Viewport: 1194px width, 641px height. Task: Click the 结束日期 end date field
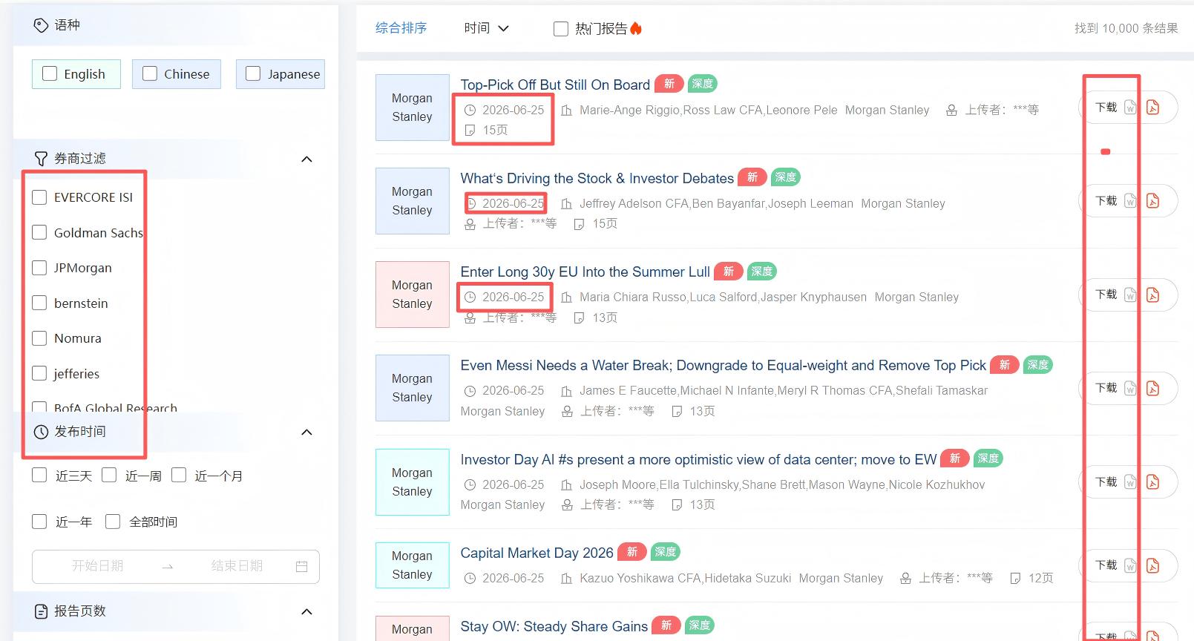tap(237, 566)
